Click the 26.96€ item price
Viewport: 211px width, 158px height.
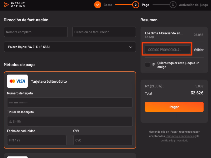point(199,35)
